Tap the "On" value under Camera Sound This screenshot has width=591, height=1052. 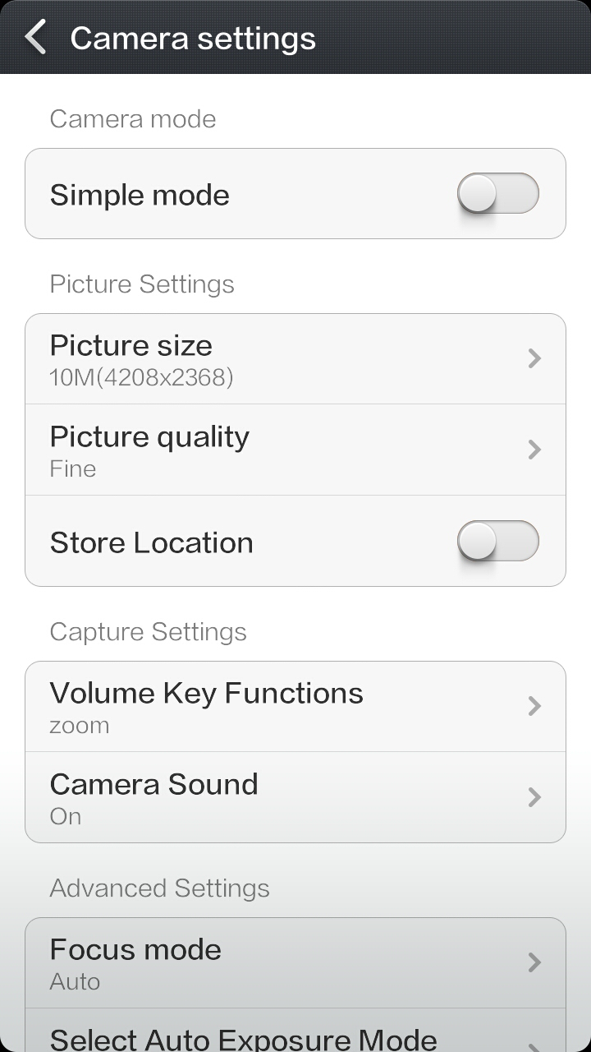[x=66, y=817]
